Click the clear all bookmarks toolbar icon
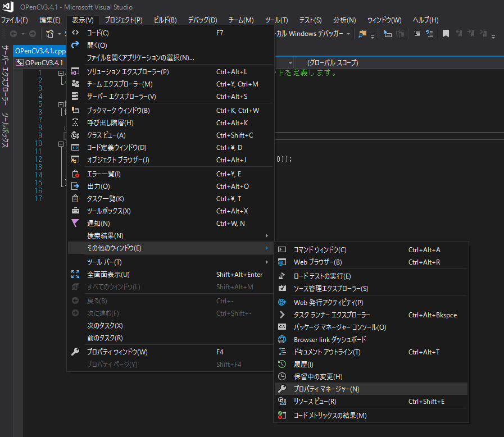This screenshot has width=504, height=437. tap(483, 35)
